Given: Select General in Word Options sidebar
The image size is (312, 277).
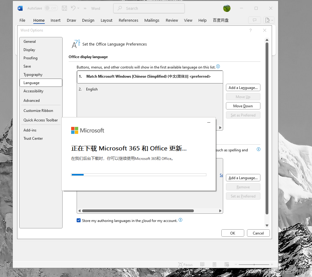Looking at the screenshot, I should pyautogui.click(x=41, y=42).
